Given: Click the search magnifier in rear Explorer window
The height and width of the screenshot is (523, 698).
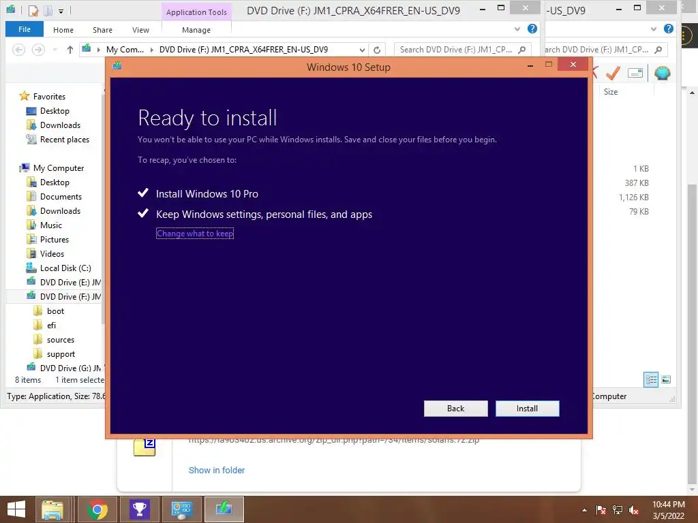Looking at the screenshot, I should tap(658, 50).
